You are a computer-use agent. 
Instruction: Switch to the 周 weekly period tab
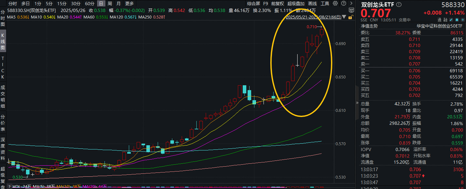110,4
